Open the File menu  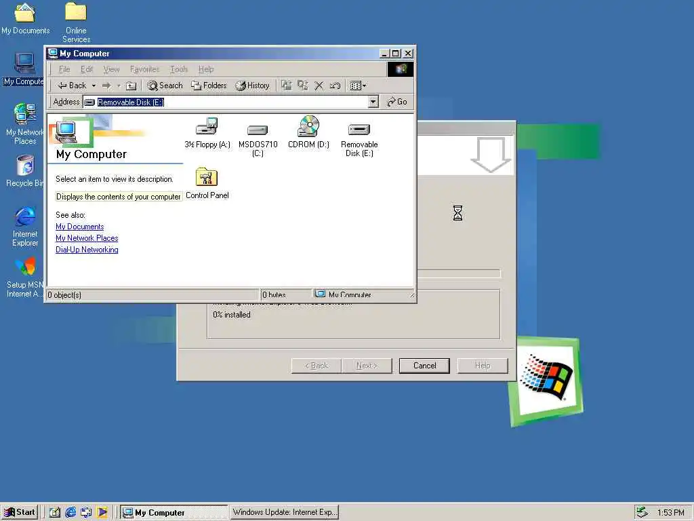tap(64, 69)
